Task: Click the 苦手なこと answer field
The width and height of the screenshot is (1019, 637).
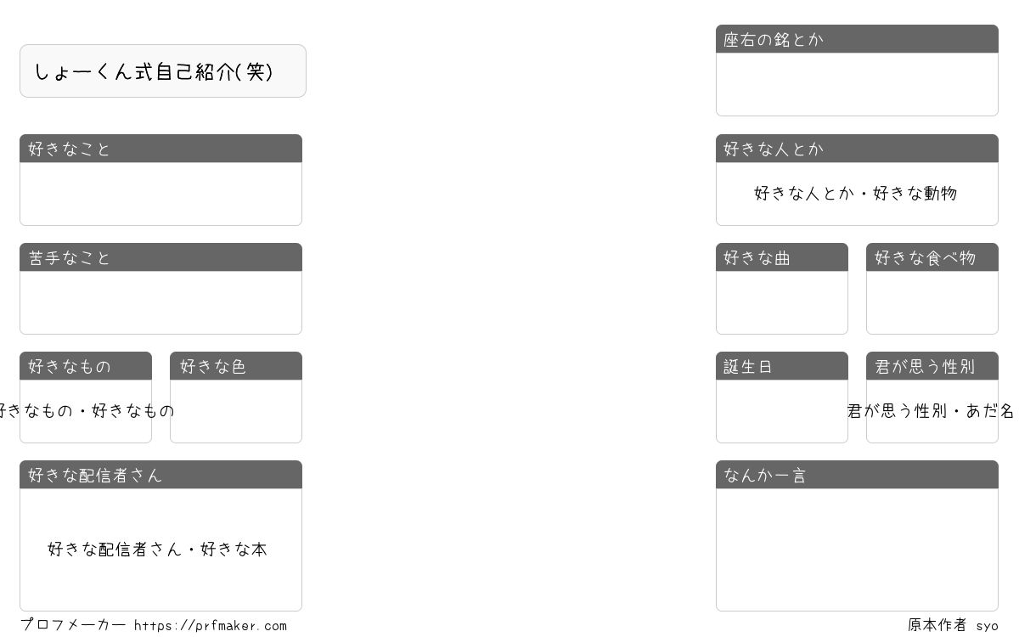Action: click(x=160, y=302)
